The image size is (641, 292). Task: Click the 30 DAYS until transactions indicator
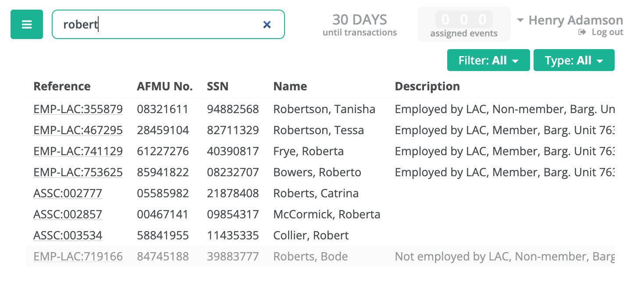pyautogui.click(x=360, y=25)
